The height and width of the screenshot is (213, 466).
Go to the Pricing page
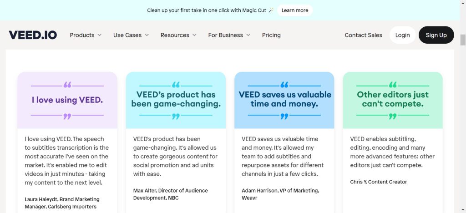point(271,35)
